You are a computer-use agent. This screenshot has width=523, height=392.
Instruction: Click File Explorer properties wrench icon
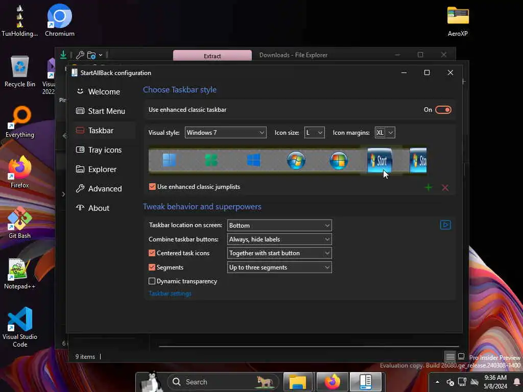(x=80, y=55)
